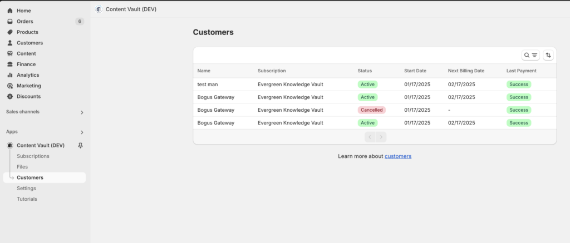Open Settings under Content Vault
570x243 pixels.
[x=26, y=188]
